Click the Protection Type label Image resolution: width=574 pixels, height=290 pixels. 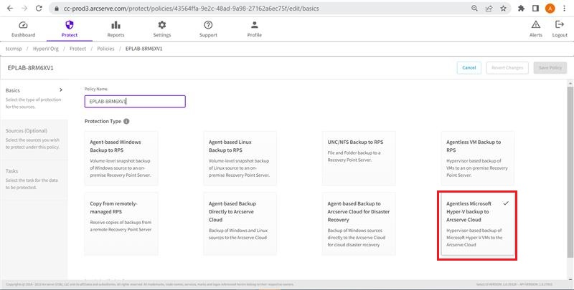(x=103, y=121)
